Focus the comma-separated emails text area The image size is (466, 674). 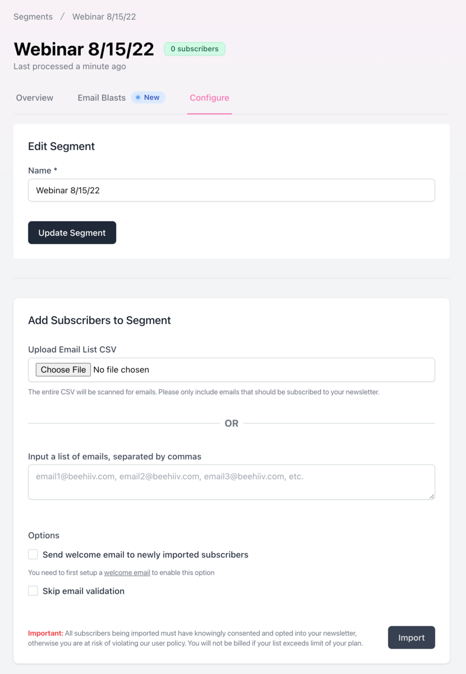pos(232,482)
